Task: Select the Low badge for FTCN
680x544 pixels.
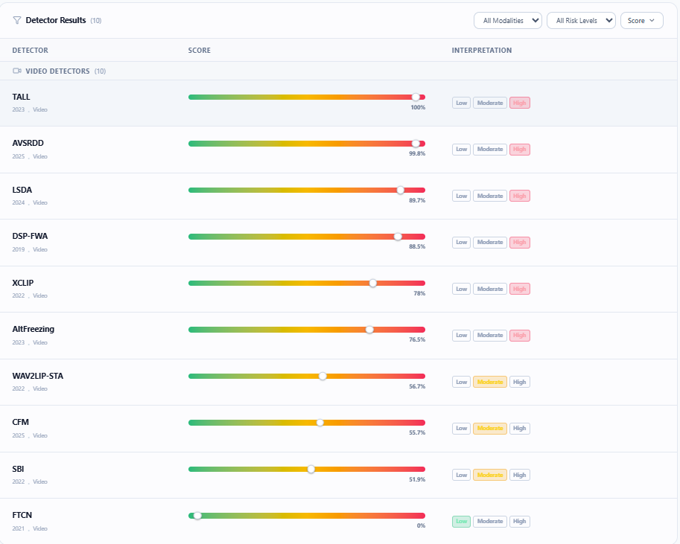Action: (462, 522)
